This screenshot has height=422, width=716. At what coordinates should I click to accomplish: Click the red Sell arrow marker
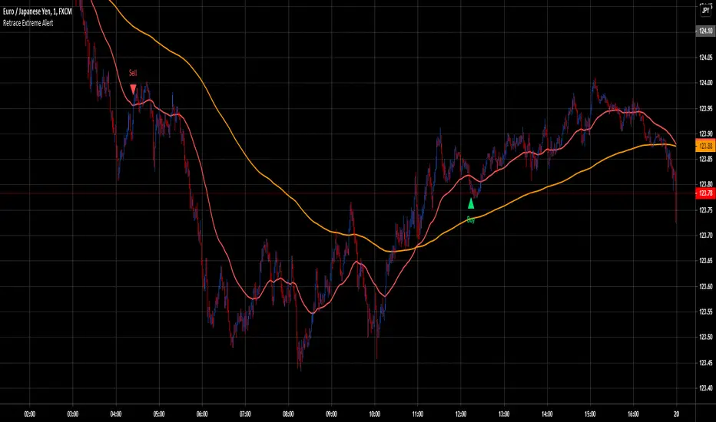(x=133, y=89)
